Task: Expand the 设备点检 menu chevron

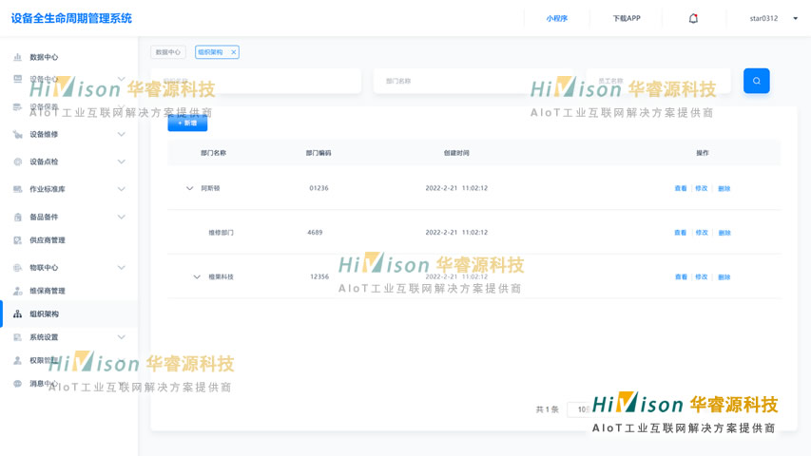Action: (x=121, y=161)
